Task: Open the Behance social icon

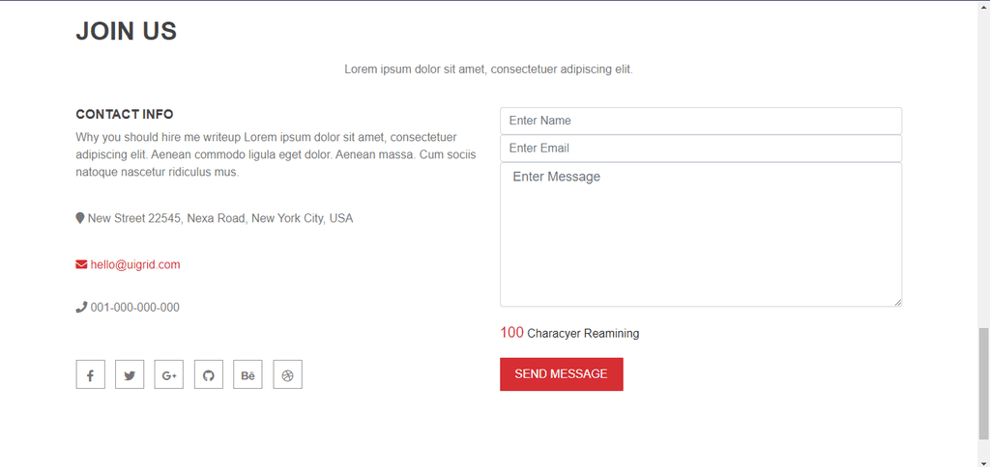Action: click(x=247, y=374)
